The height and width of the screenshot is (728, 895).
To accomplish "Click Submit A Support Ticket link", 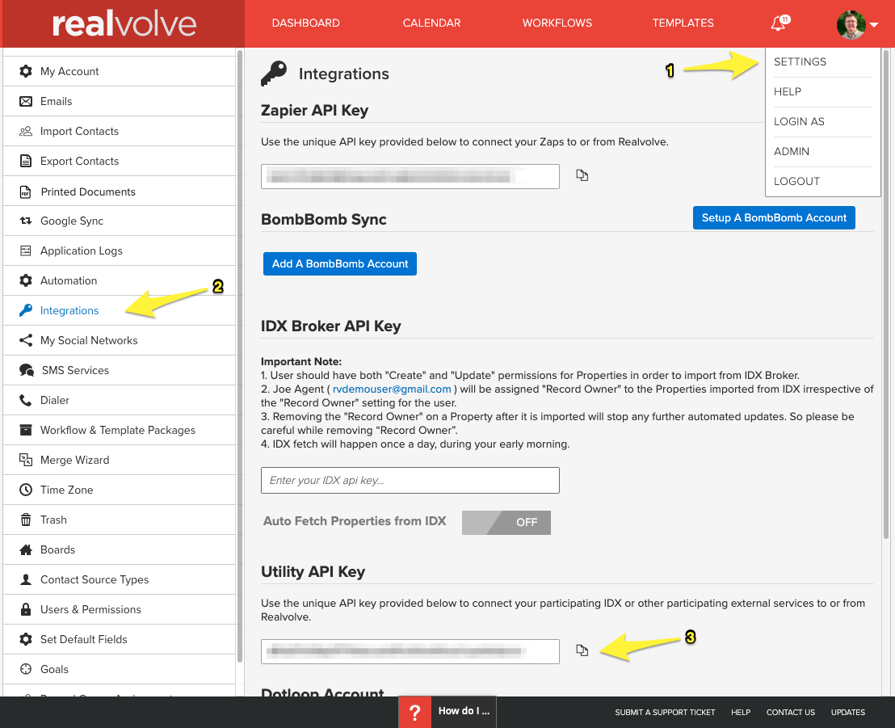I will 665,712.
